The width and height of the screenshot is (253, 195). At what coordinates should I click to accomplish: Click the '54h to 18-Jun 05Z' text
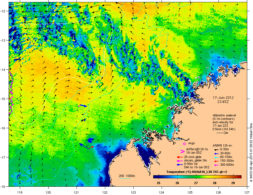(197, 167)
